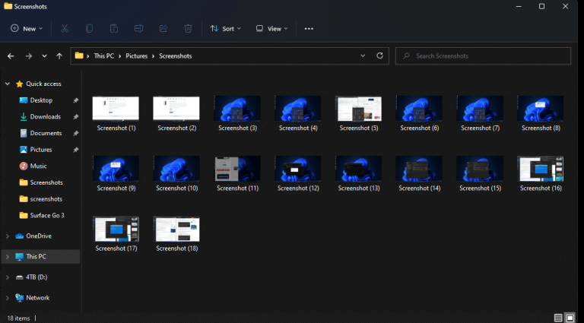The image size is (584, 323).
Task: Go forward with the right arrow
Action: coord(29,56)
